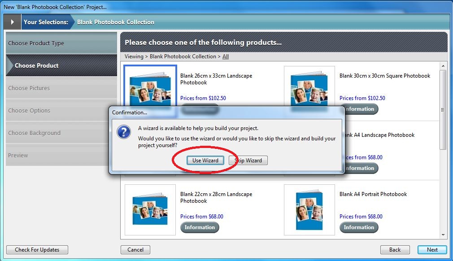
Task: Click the Blank 22cm x 28cm Landscape Photobook title
Action: 216,197
